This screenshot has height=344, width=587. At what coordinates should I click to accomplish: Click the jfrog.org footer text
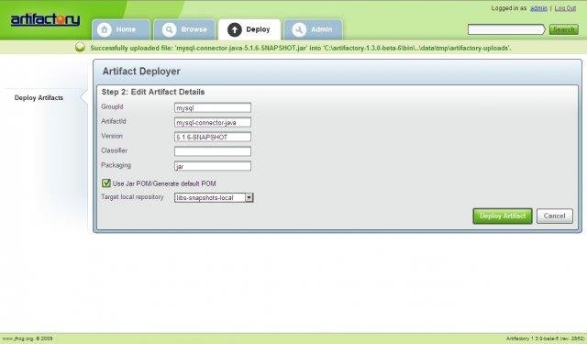coord(27,338)
